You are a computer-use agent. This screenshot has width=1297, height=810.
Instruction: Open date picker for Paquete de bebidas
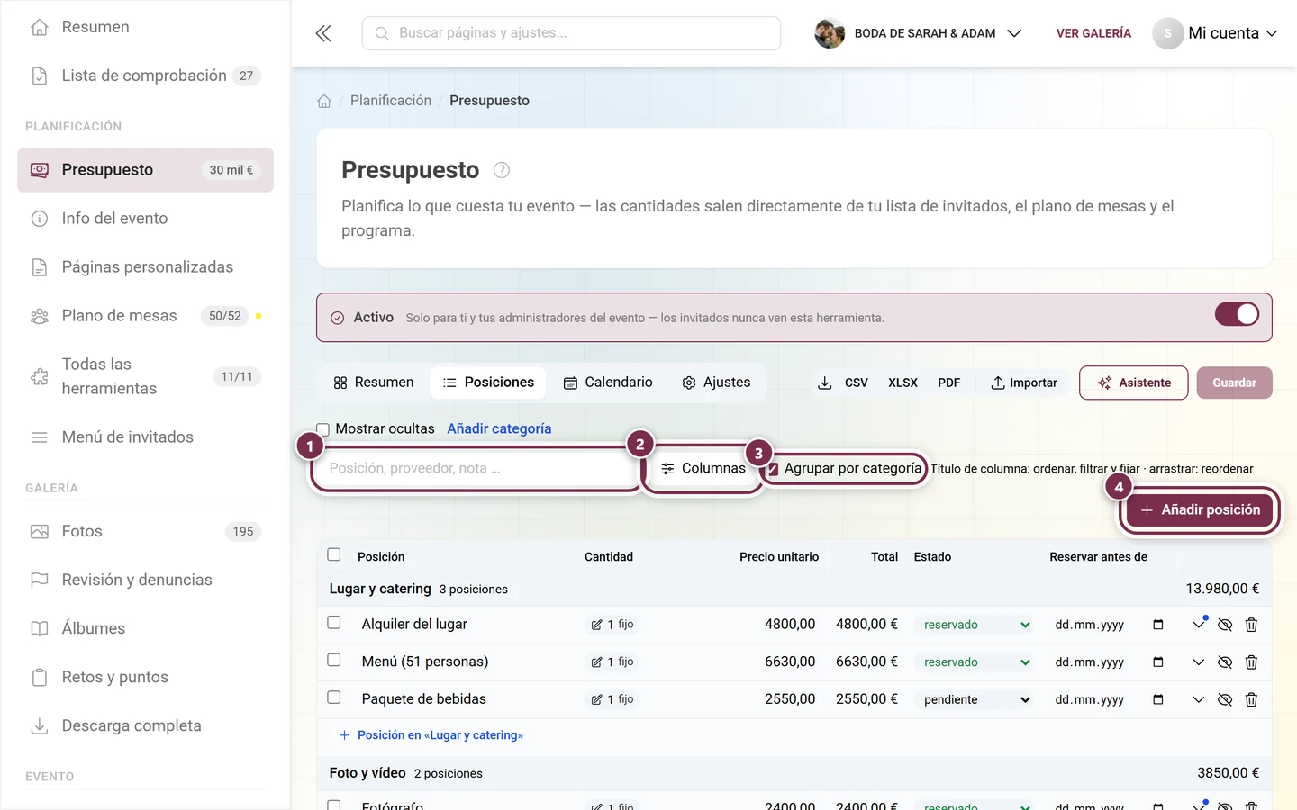(1158, 699)
